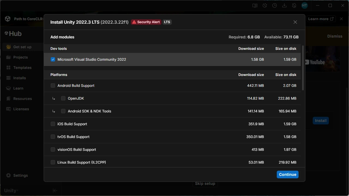
Task: Go to Get set up section
Action: tap(22, 47)
